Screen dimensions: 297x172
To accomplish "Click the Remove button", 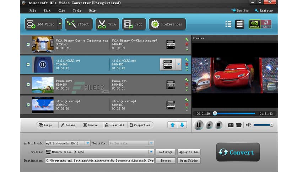I will (x=91, y=125).
